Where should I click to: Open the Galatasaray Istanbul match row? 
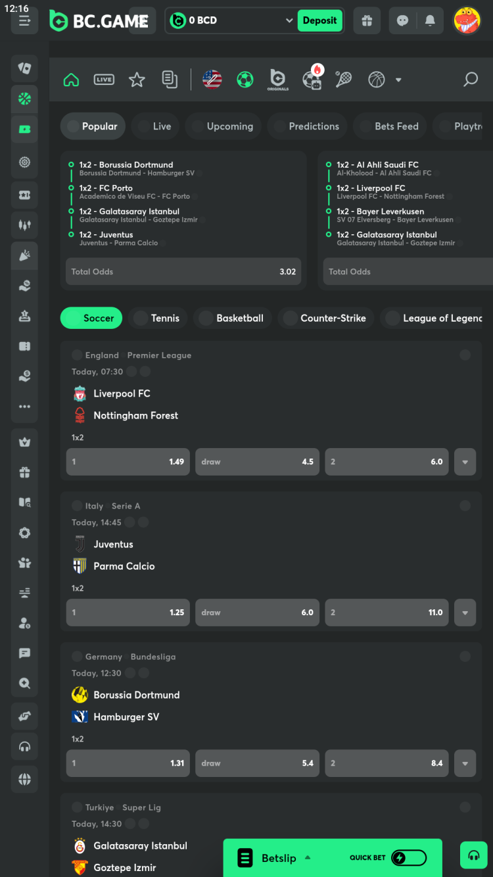140,846
